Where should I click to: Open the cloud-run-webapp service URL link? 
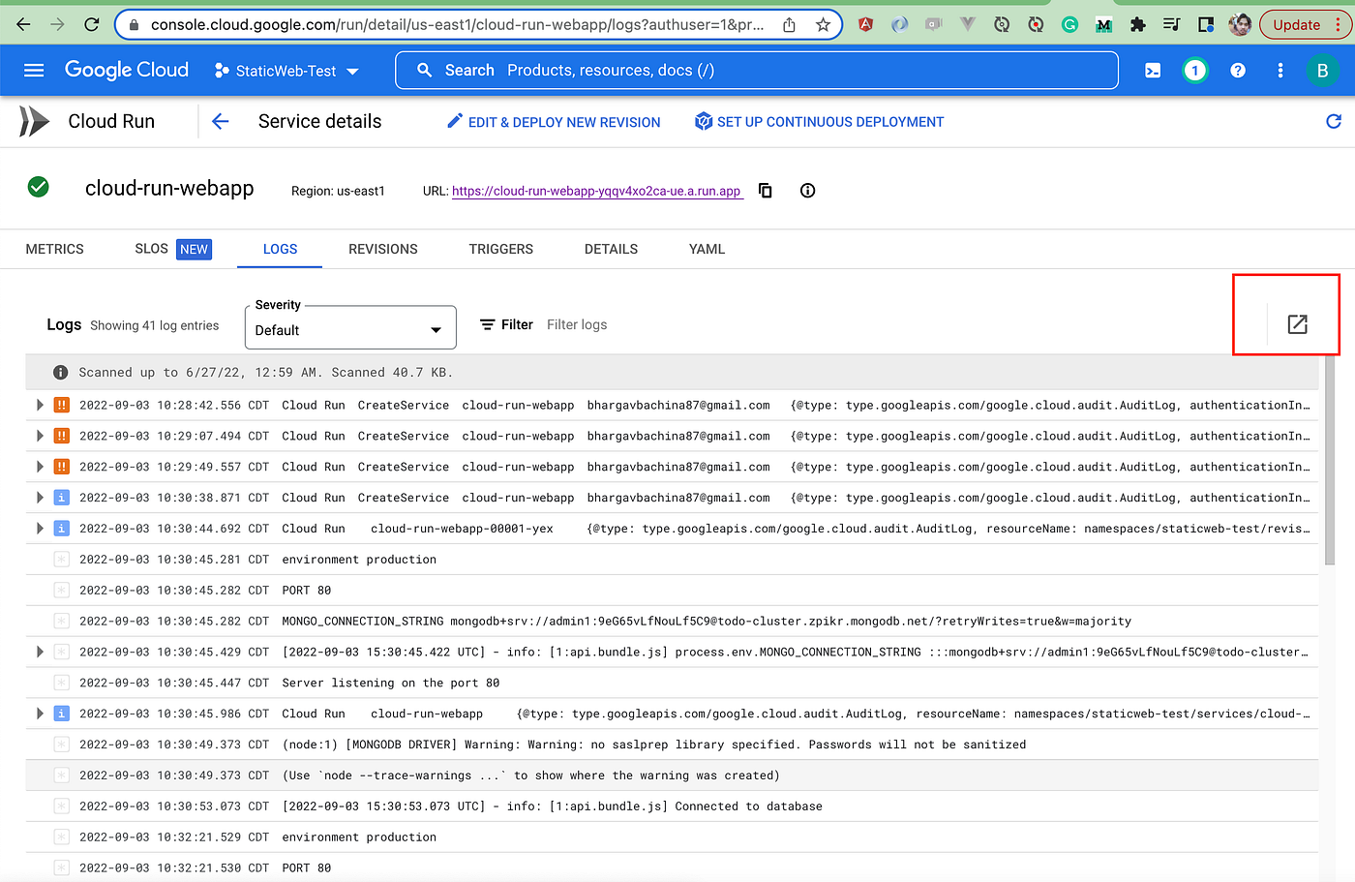coord(596,191)
